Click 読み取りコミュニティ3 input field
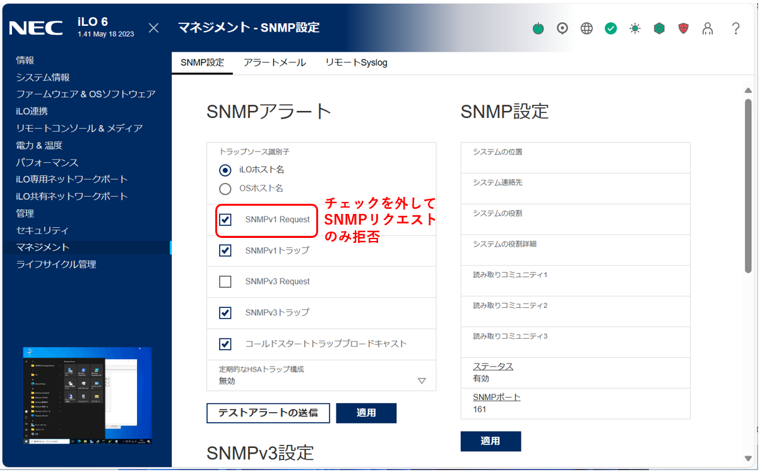This screenshot has width=760, height=472. tap(575, 342)
